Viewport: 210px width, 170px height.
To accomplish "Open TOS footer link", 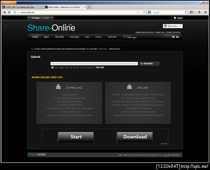I will point(160,155).
